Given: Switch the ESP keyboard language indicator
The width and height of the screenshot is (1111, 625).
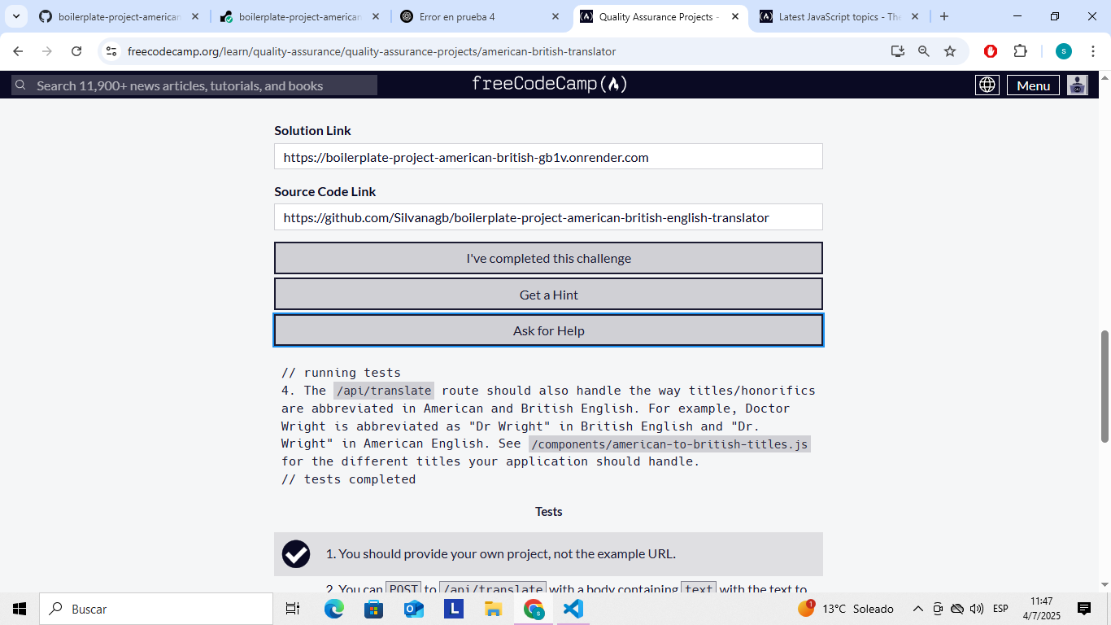Looking at the screenshot, I should click(x=1000, y=609).
